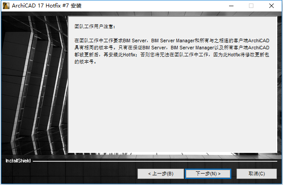The width and height of the screenshot is (283, 185).
Task: Click the building photo in the left panel
Action: (34, 85)
